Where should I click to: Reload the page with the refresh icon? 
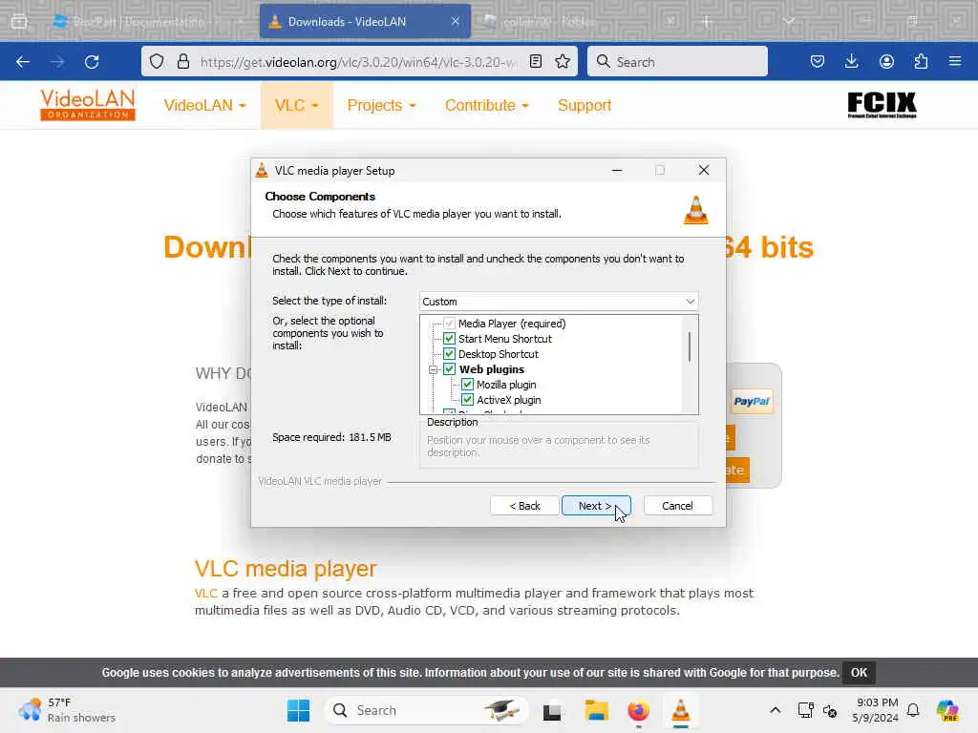[x=92, y=62]
